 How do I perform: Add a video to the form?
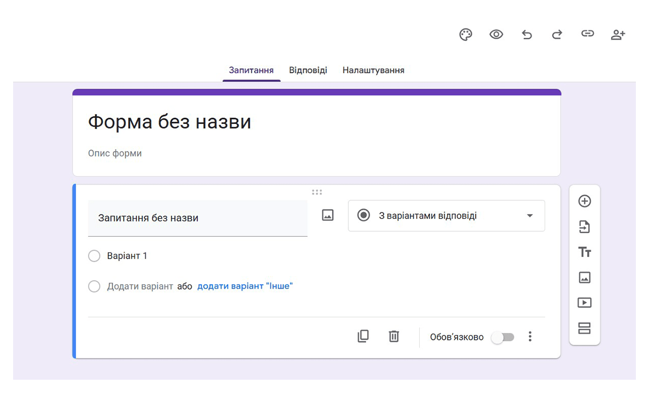(584, 302)
